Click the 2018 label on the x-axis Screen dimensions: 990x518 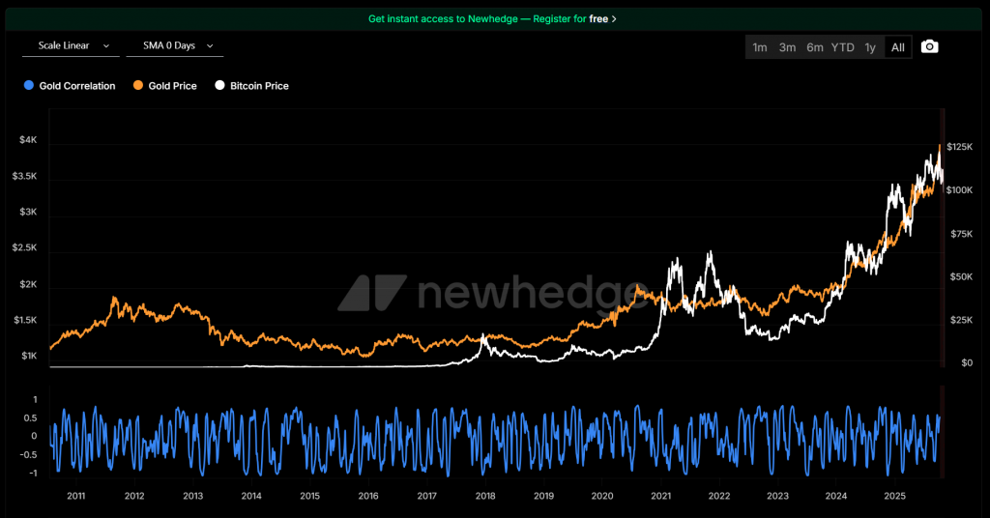[485, 496]
